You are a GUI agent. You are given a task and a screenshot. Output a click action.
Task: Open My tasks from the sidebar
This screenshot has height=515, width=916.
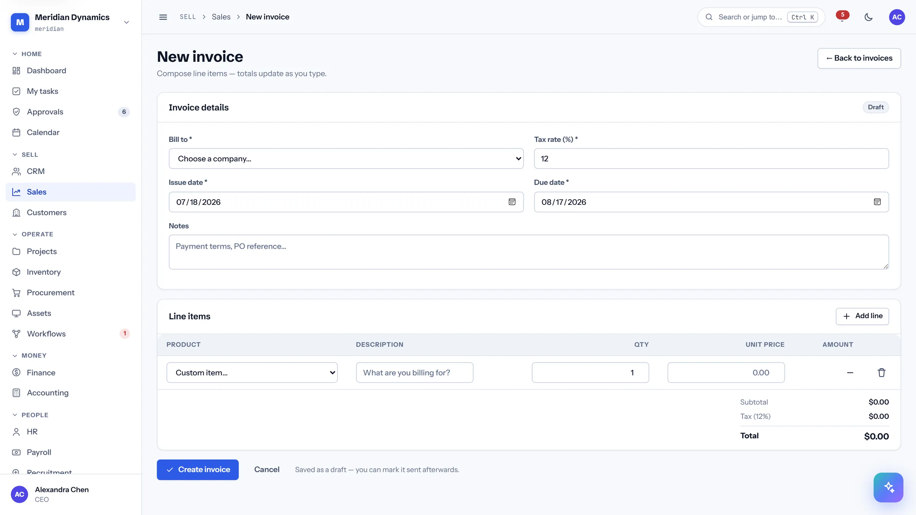[x=71, y=91]
